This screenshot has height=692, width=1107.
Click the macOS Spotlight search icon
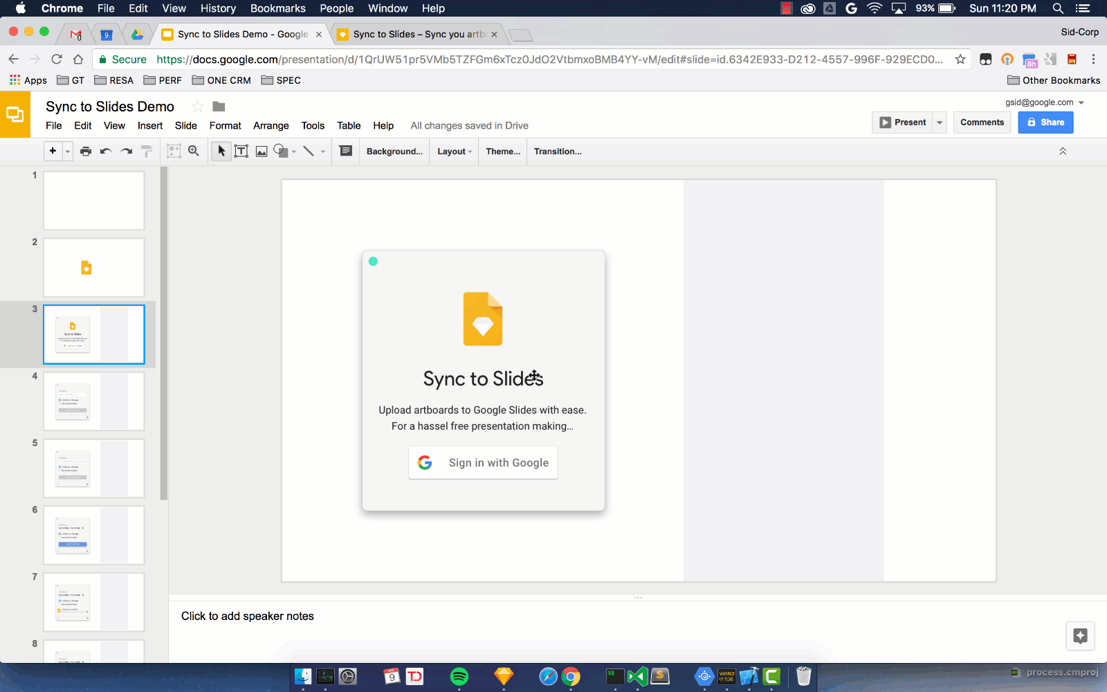coord(1058,8)
